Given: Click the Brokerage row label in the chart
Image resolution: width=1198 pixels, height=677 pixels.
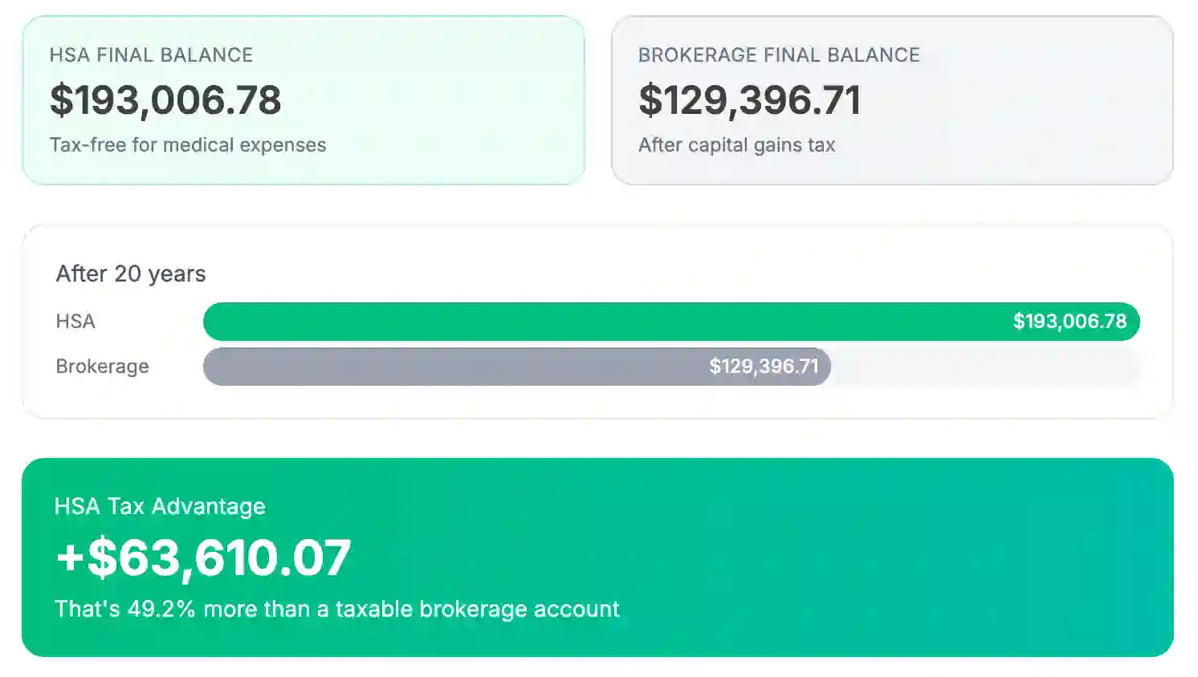Looking at the screenshot, I should (102, 367).
